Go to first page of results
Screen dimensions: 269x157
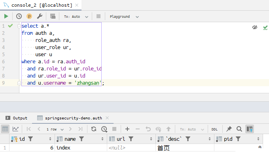point(28,129)
